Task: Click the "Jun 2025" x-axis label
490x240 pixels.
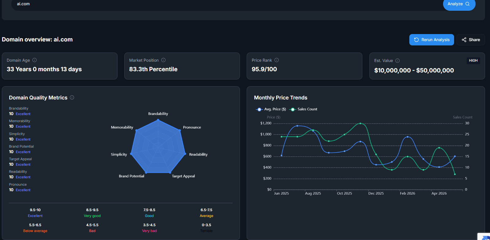Action: click(281, 193)
